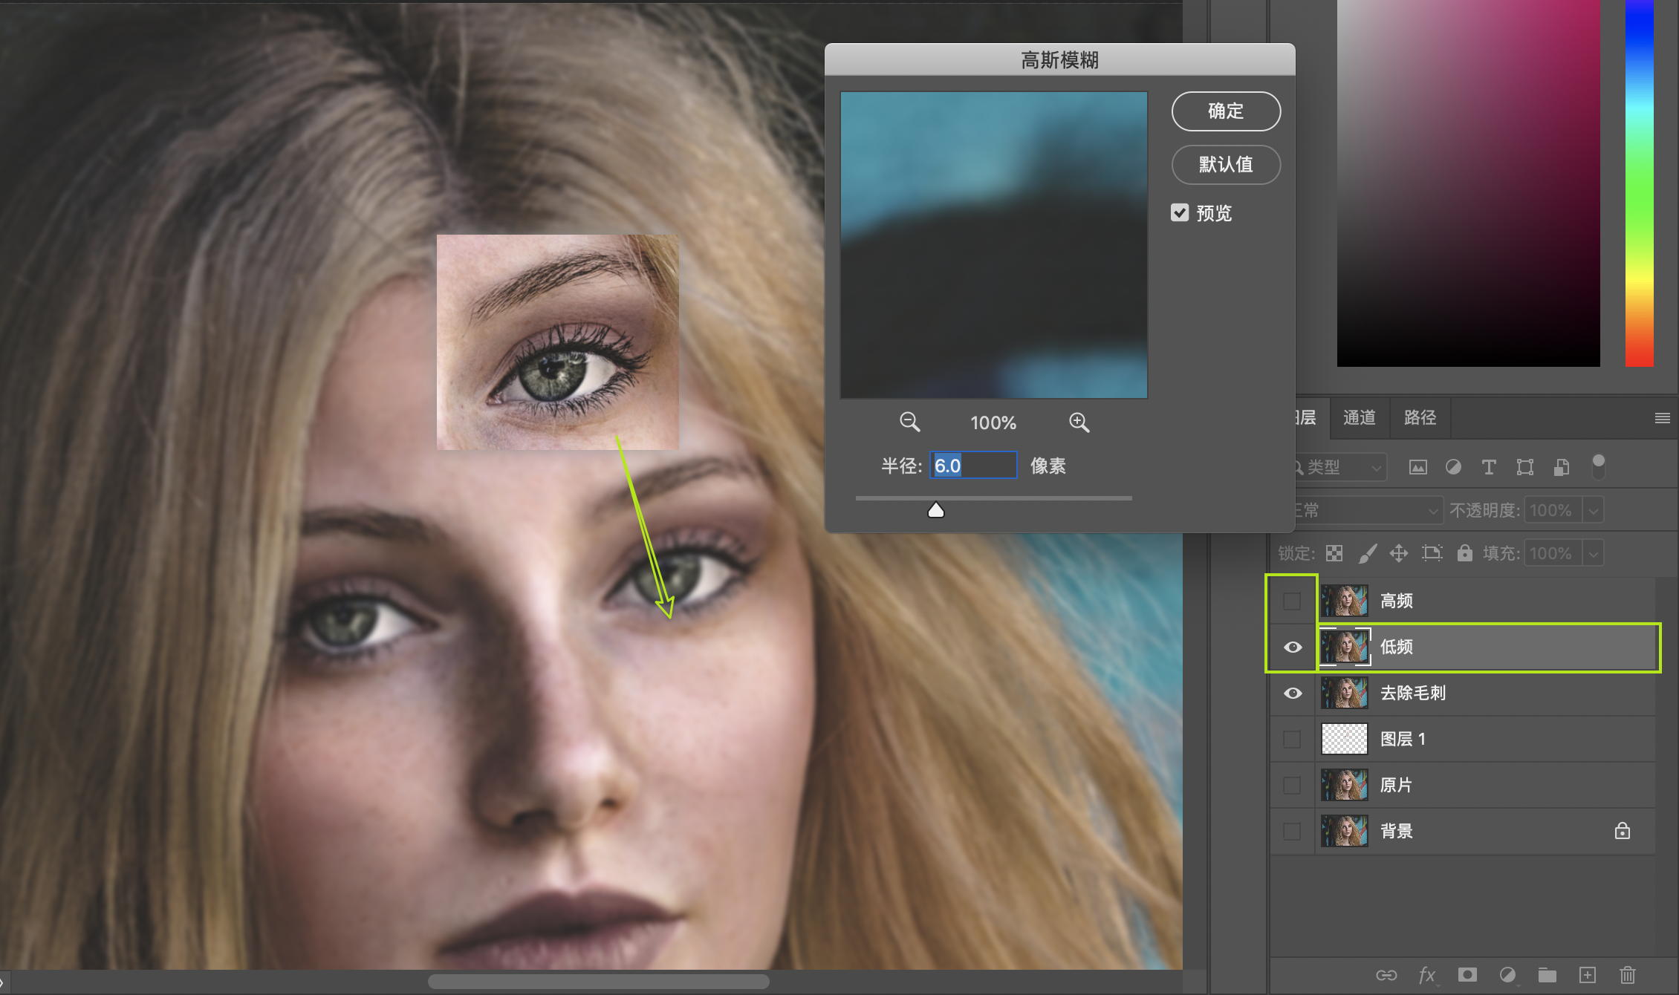
Task: Click the 默认值 default button
Action: point(1226,164)
